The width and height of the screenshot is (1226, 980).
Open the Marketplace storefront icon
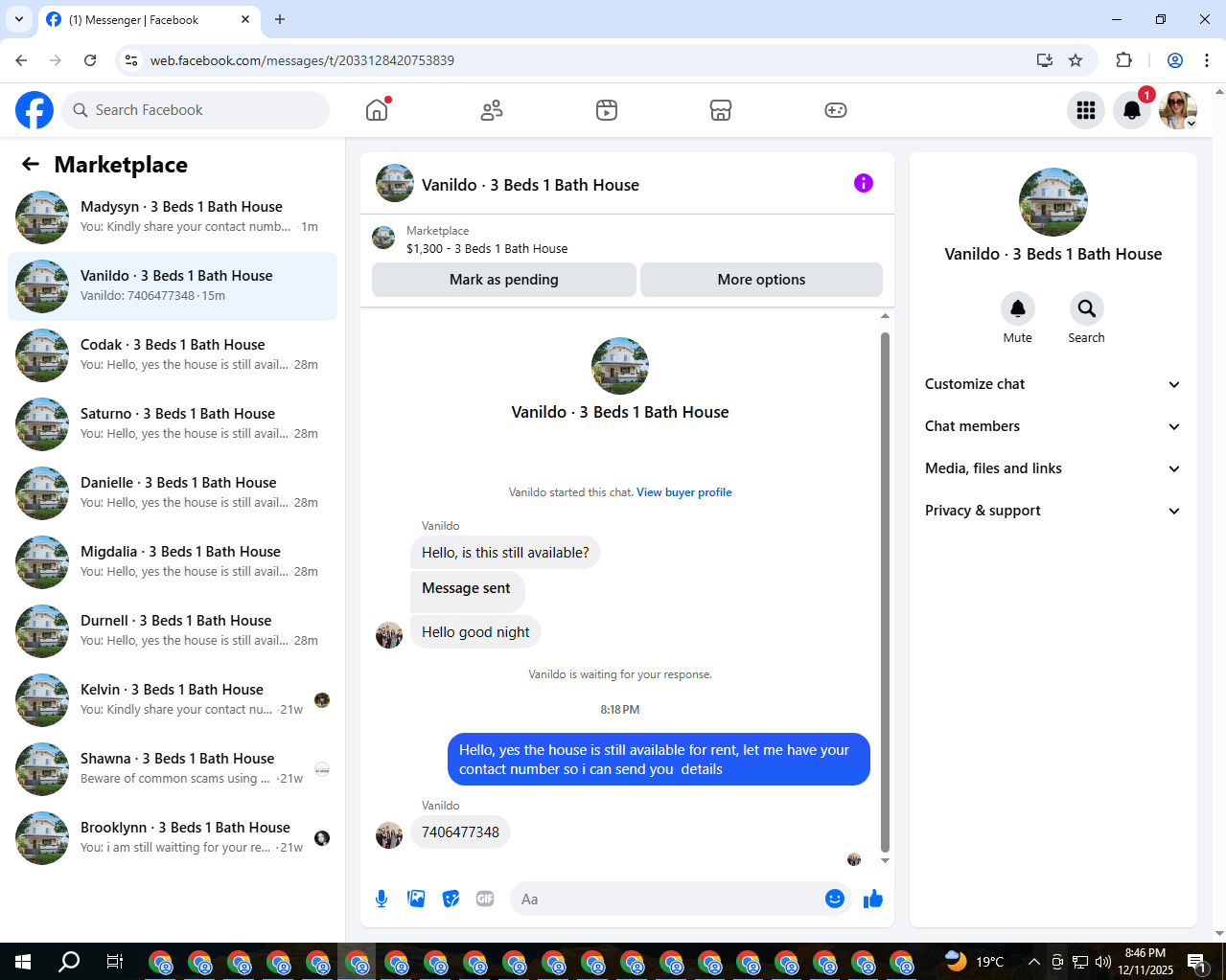coord(721,110)
